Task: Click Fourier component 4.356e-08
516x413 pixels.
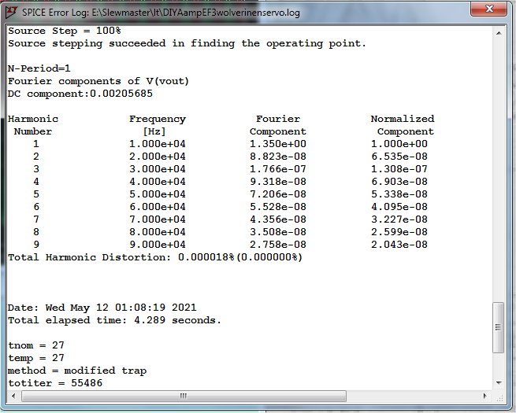Action: click(278, 219)
